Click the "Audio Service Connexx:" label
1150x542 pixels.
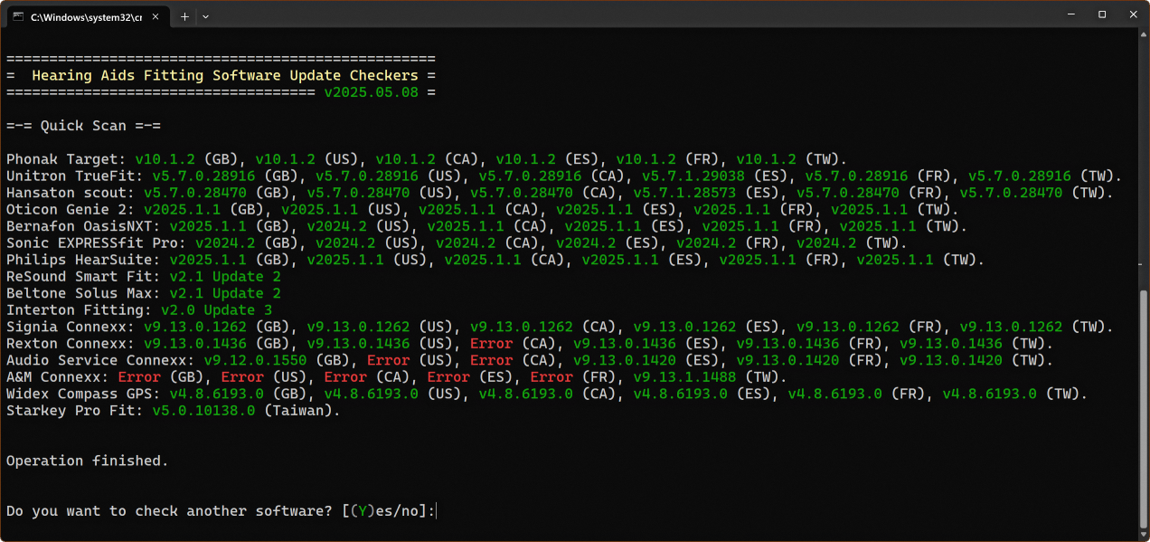pos(100,360)
